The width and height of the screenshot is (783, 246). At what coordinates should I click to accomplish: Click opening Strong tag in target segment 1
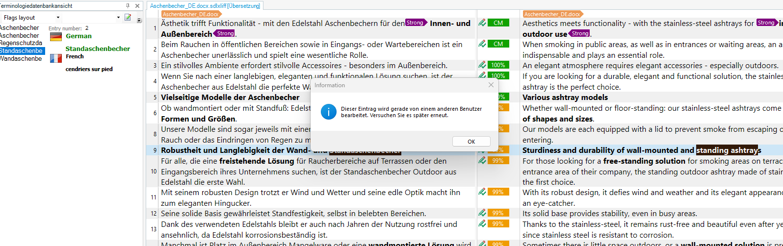tap(767, 23)
